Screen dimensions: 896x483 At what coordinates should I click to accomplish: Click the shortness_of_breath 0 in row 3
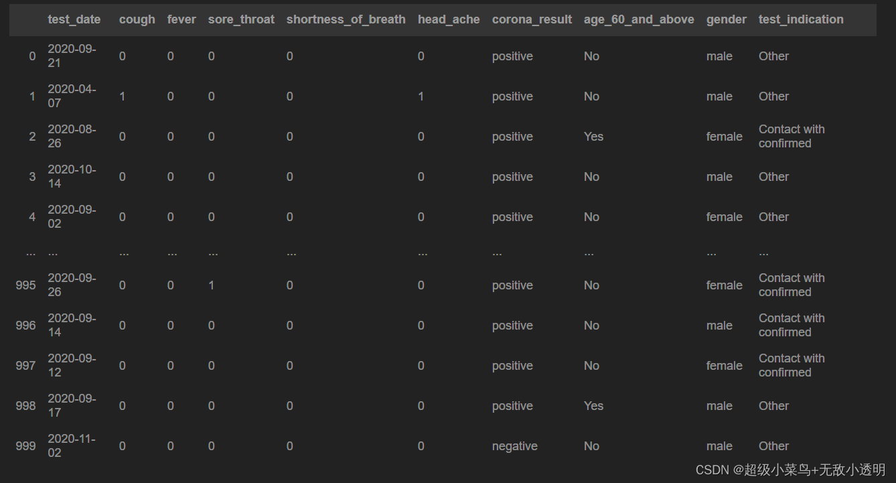pos(290,177)
